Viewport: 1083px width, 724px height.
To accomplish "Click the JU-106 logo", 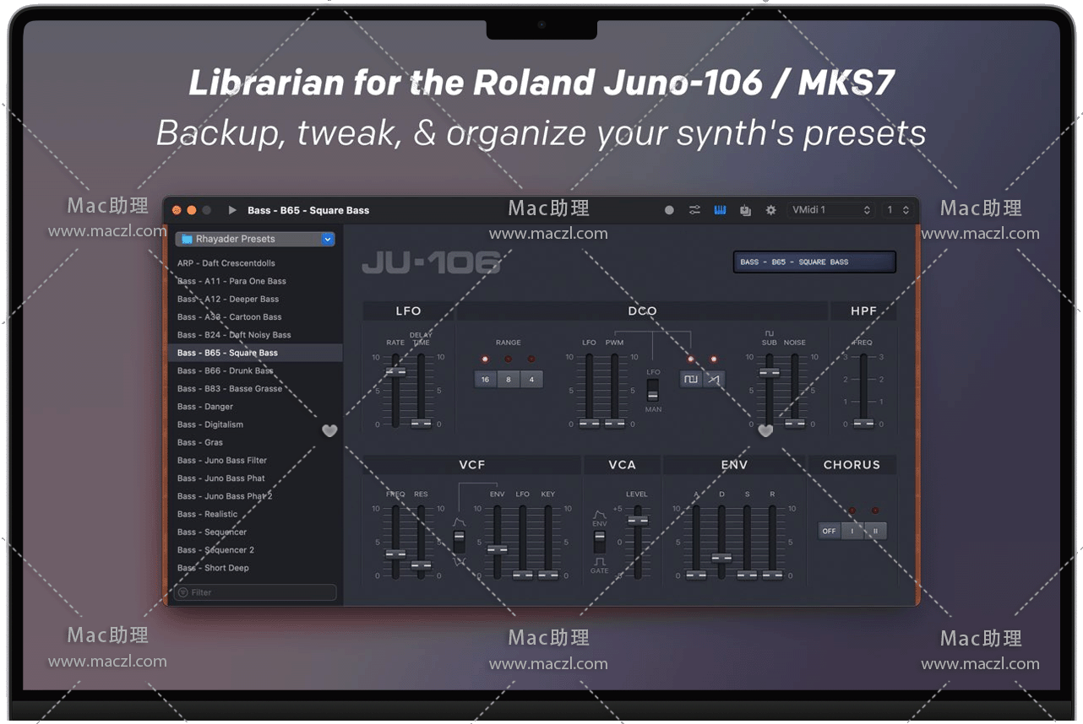I will (x=431, y=263).
